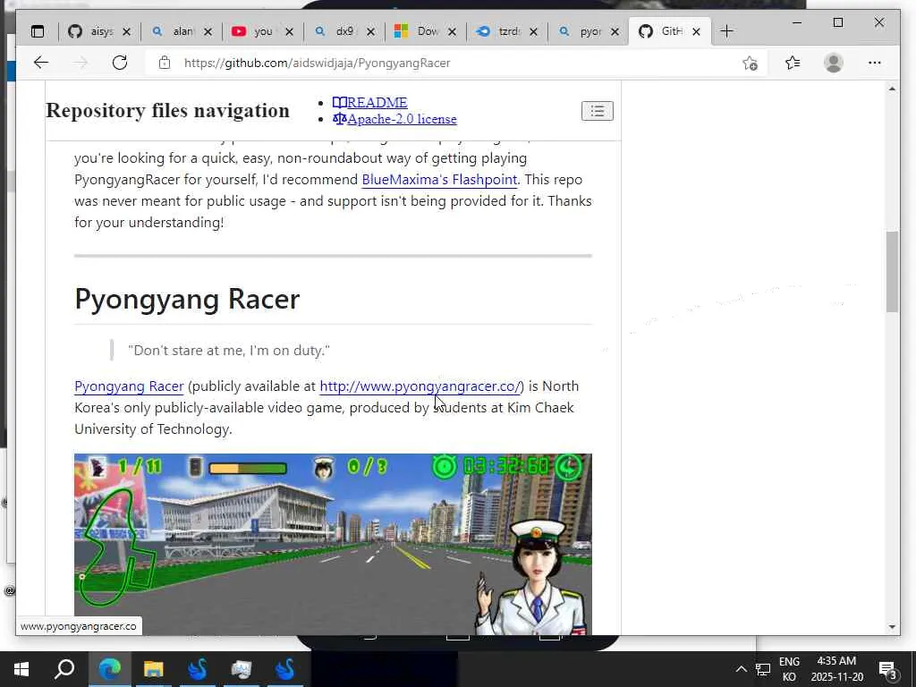Switch to the aisys GitHub tab
This screenshot has width=916, height=687.
click(x=92, y=31)
